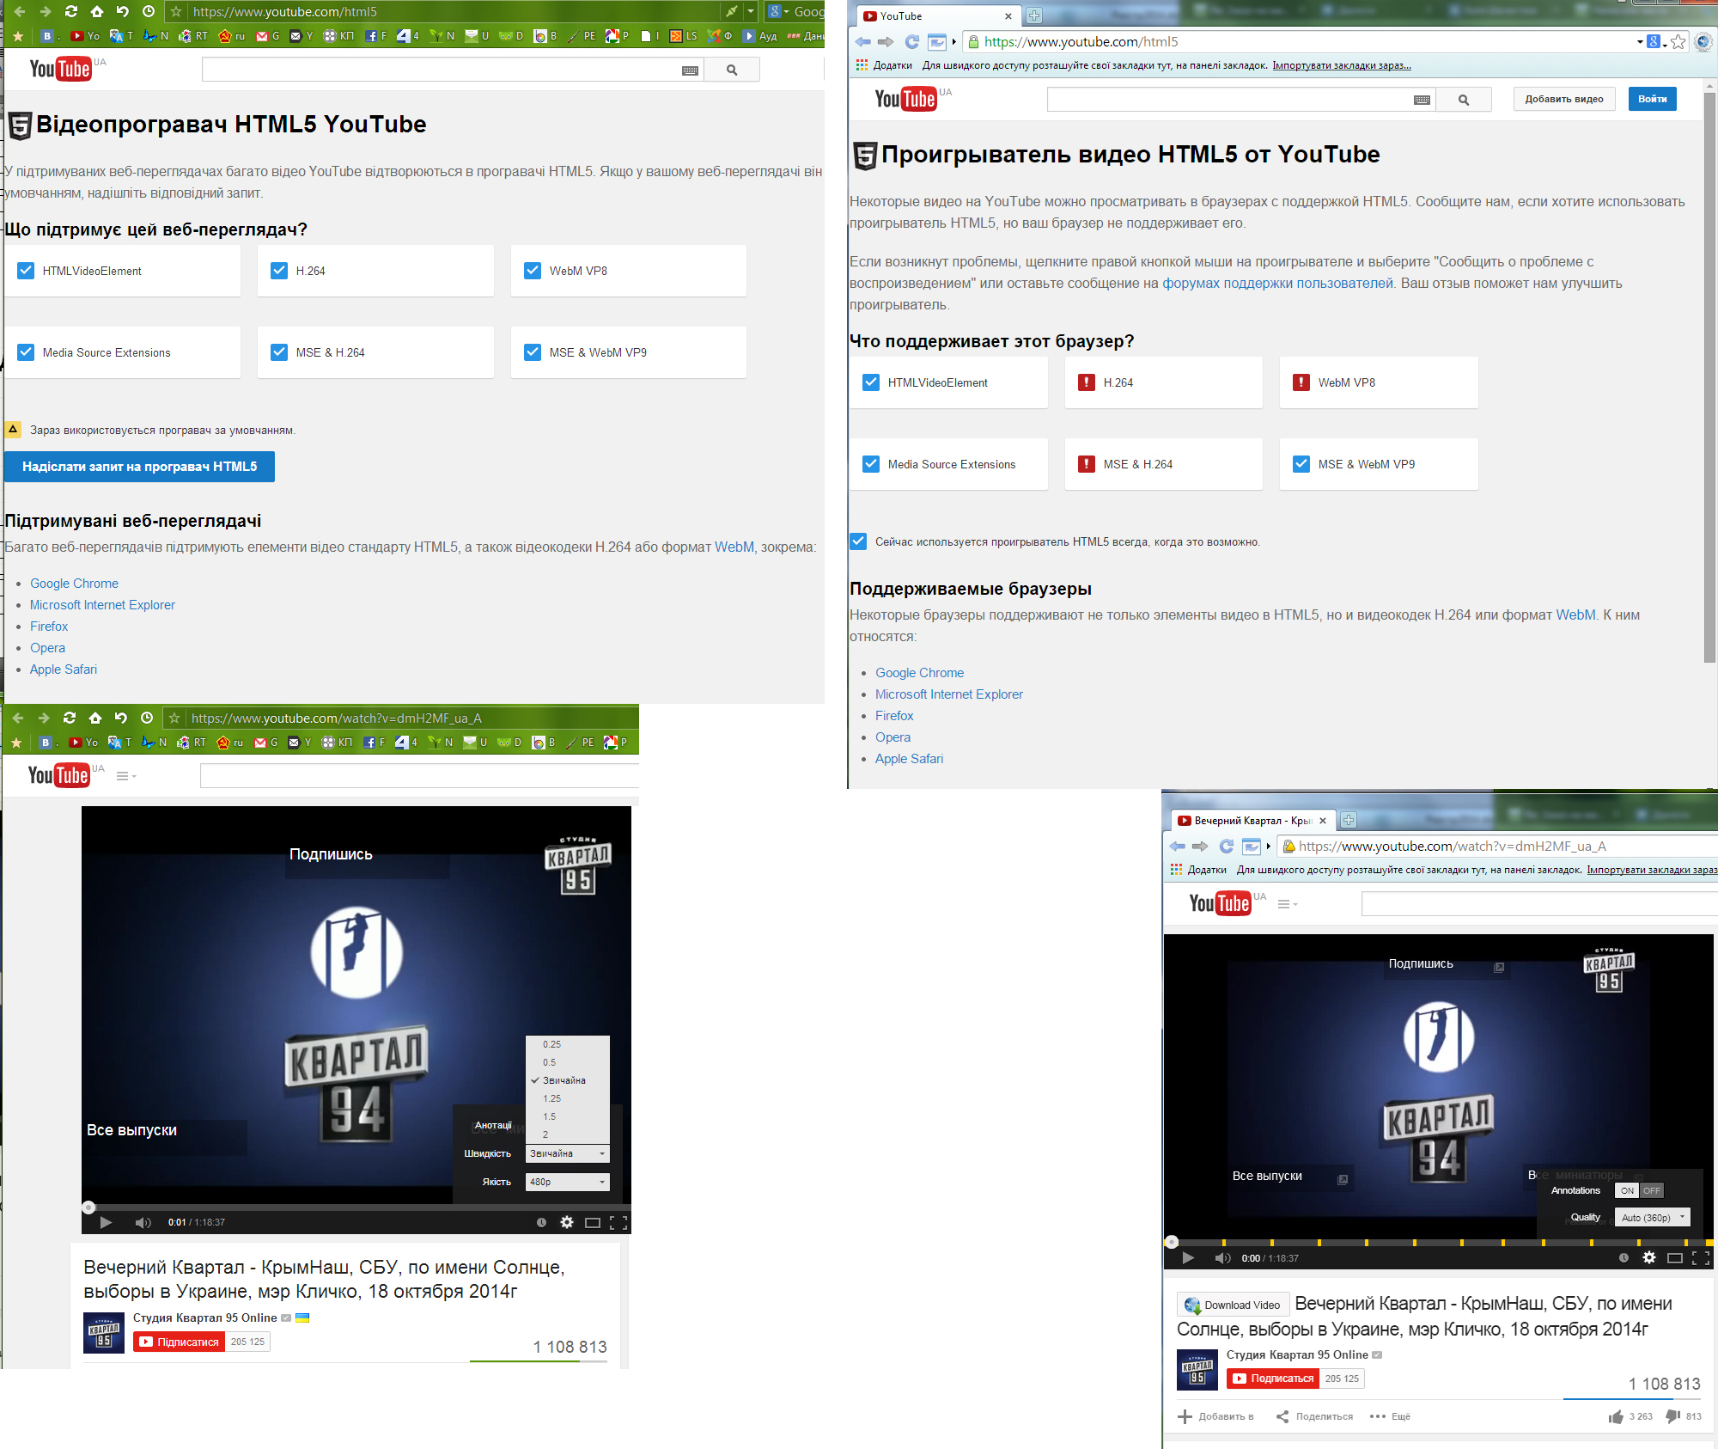The height and width of the screenshot is (1449, 1718).
Task: Open settings gear in green-browser video player
Action: click(567, 1222)
